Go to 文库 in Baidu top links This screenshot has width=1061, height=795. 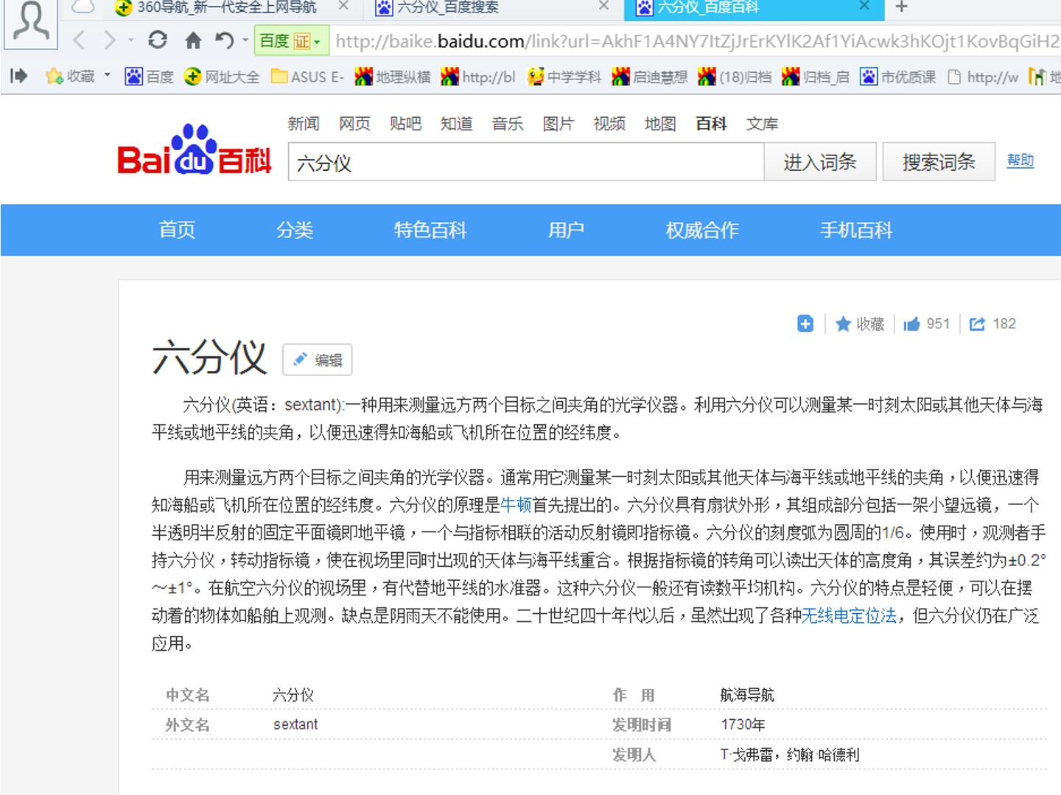point(762,124)
